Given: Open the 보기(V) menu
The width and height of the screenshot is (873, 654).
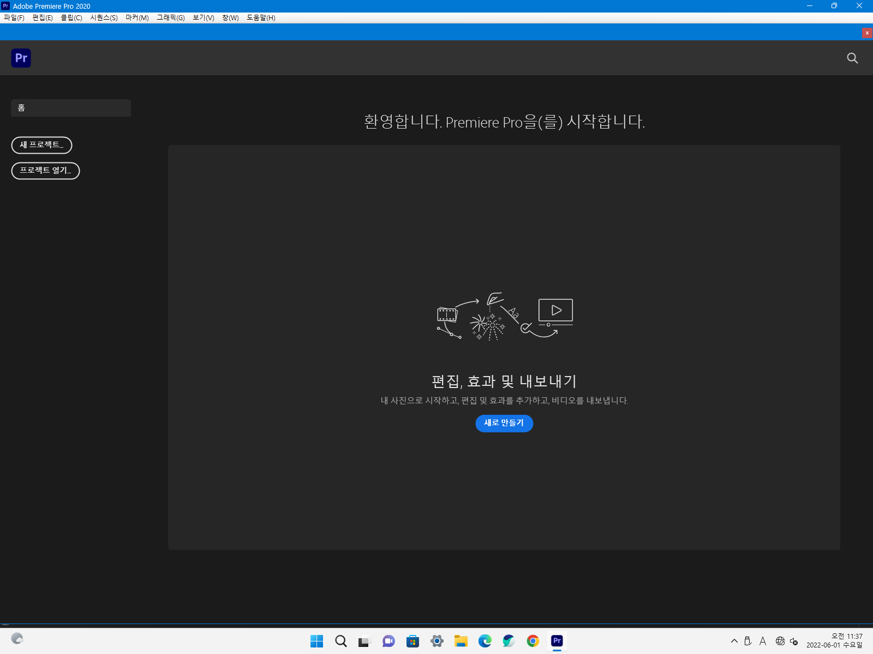Looking at the screenshot, I should pyautogui.click(x=204, y=17).
